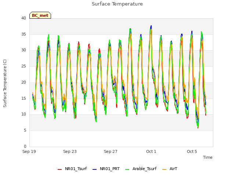Click the Sep 19 x-axis tick label
Image resolution: width=235 pixels, height=176 pixels.
pos(29,151)
